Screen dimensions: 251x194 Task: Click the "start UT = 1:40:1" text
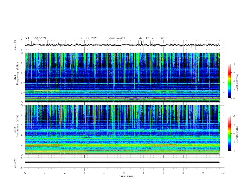click(x=153, y=38)
